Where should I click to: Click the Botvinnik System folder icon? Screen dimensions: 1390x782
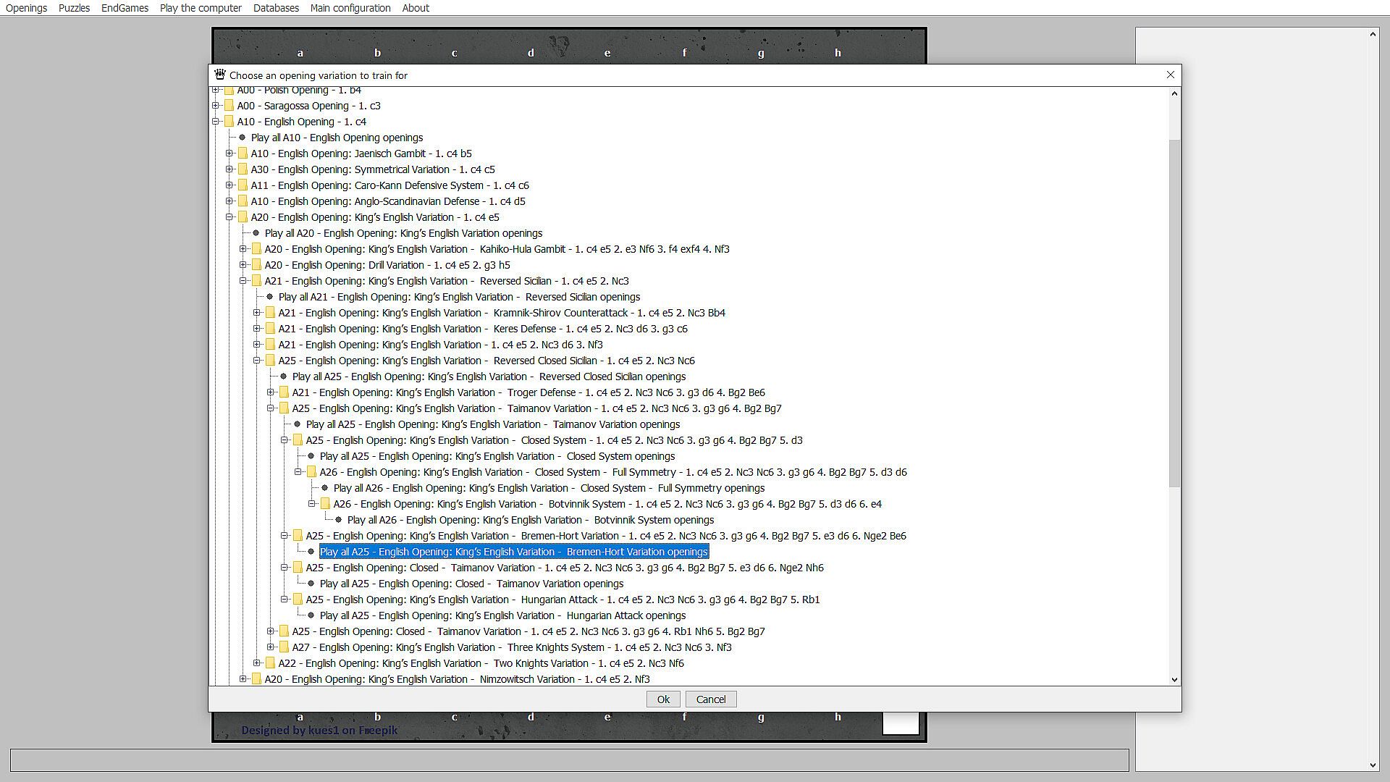click(325, 504)
